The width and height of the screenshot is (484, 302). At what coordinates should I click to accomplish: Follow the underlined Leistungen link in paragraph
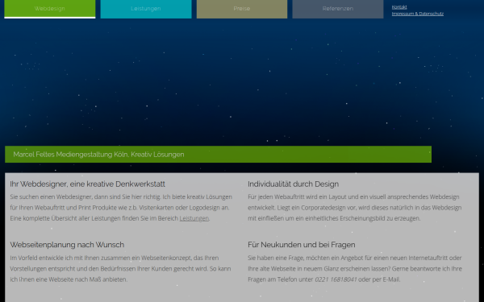pyautogui.click(x=194, y=218)
